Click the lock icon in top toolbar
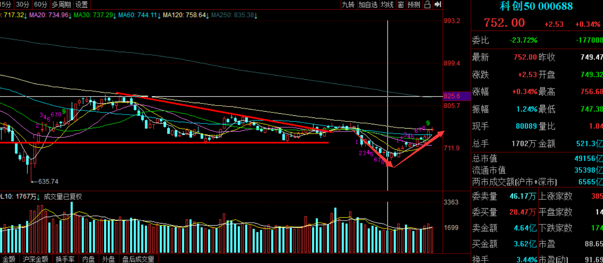 [427, 5]
